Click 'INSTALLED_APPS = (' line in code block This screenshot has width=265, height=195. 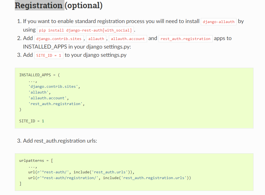40,75
